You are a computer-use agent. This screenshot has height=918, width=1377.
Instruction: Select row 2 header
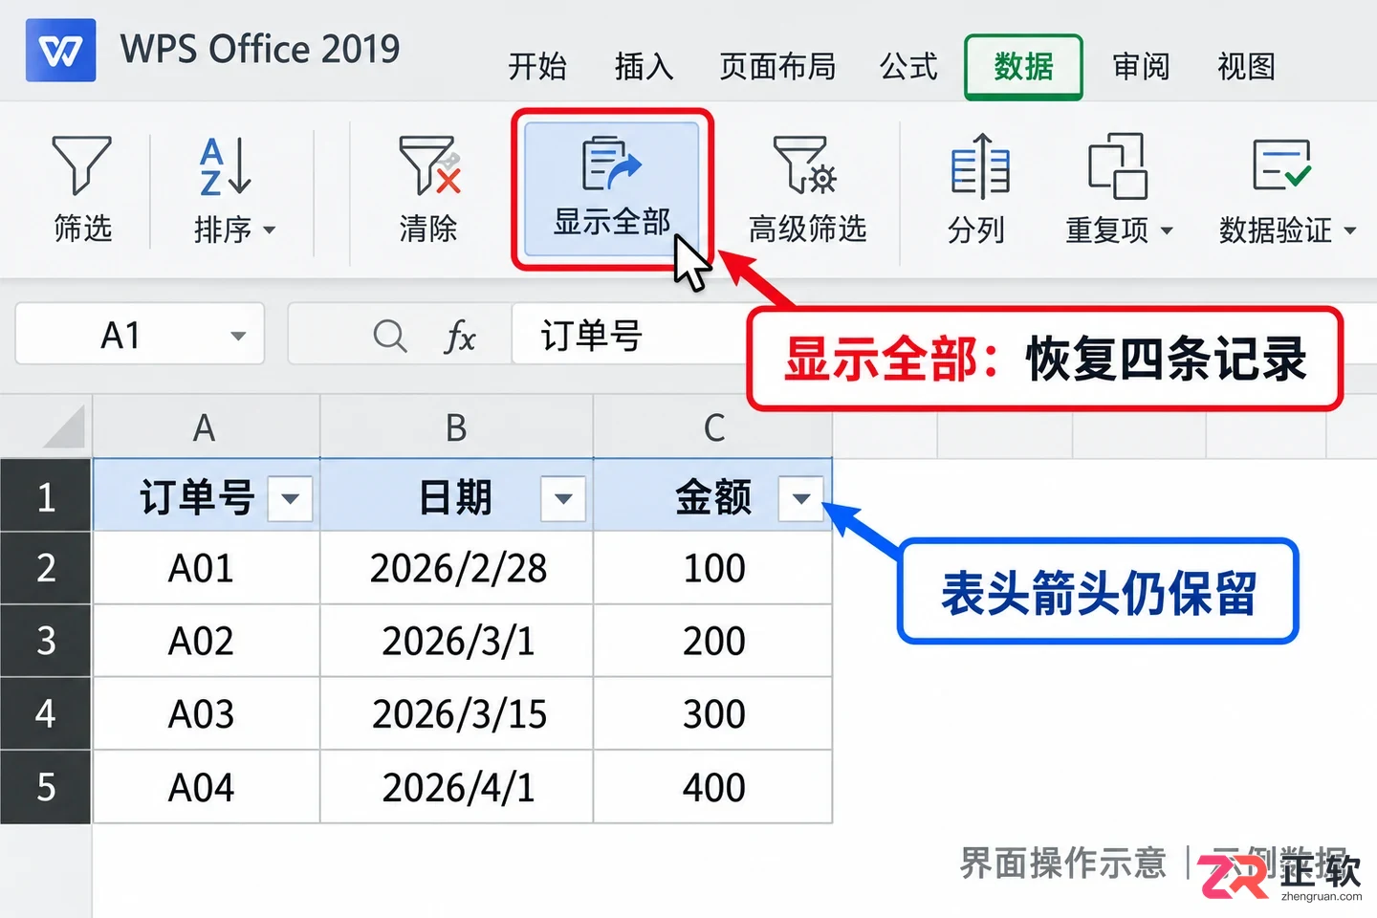46,568
